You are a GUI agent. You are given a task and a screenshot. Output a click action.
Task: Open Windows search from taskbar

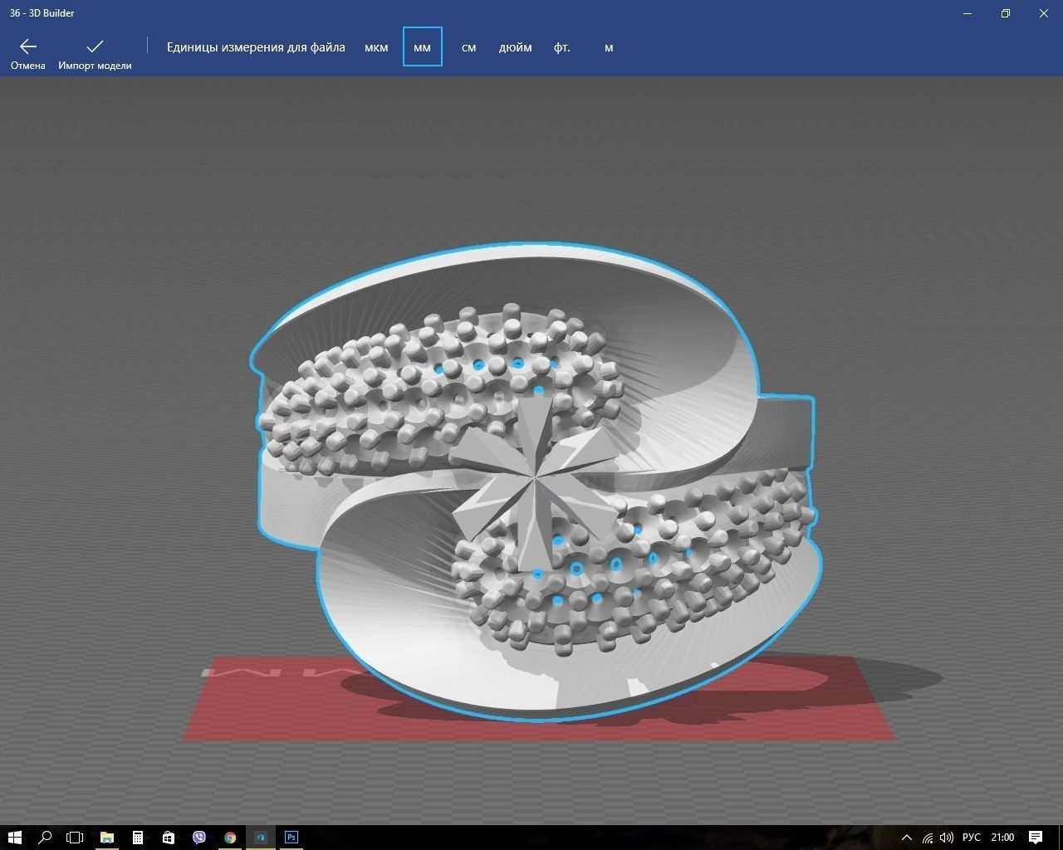point(45,837)
